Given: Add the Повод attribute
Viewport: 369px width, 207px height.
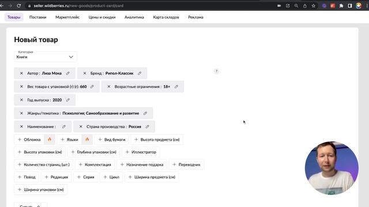Looking at the screenshot, I should click(x=27, y=177).
